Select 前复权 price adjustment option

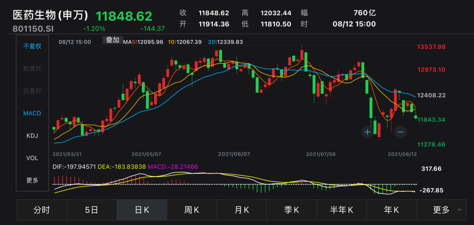32,68
